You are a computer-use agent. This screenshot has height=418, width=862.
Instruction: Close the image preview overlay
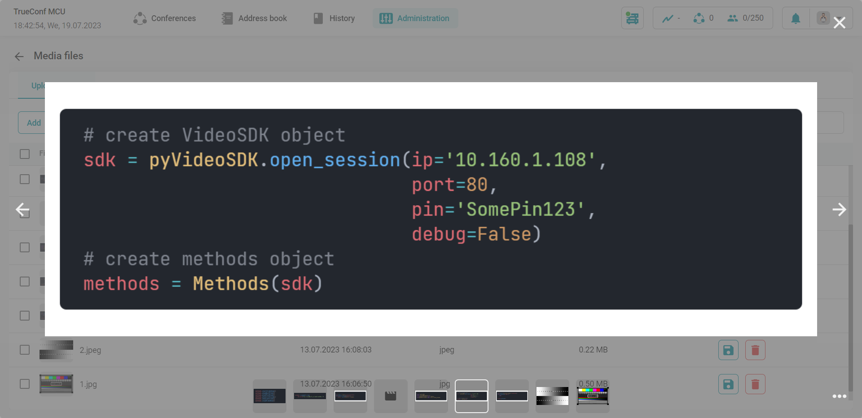(x=839, y=22)
